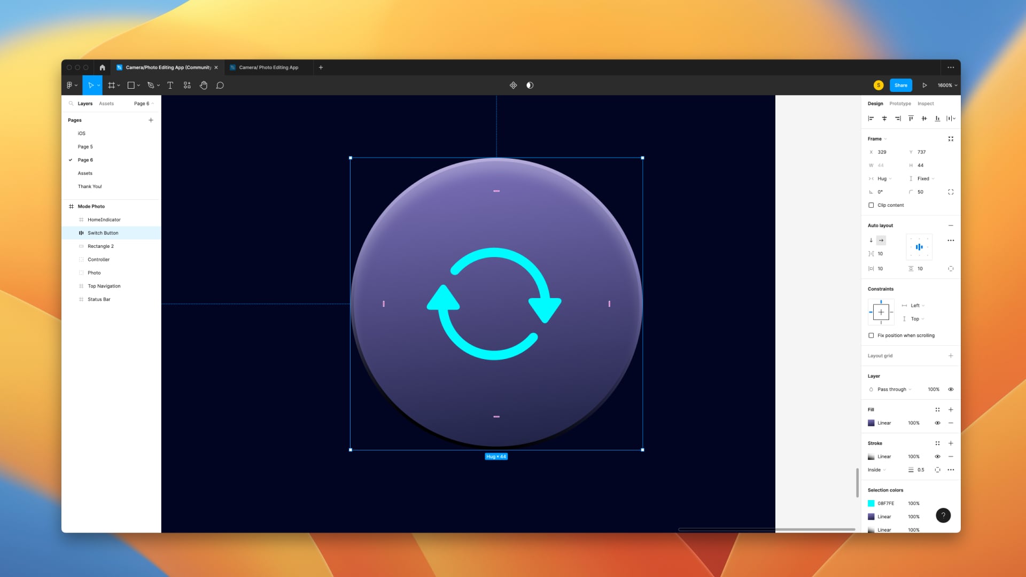The width and height of the screenshot is (1026, 577).
Task: Toggle layer visibility eye beside 100%
Action: click(951, 389)
